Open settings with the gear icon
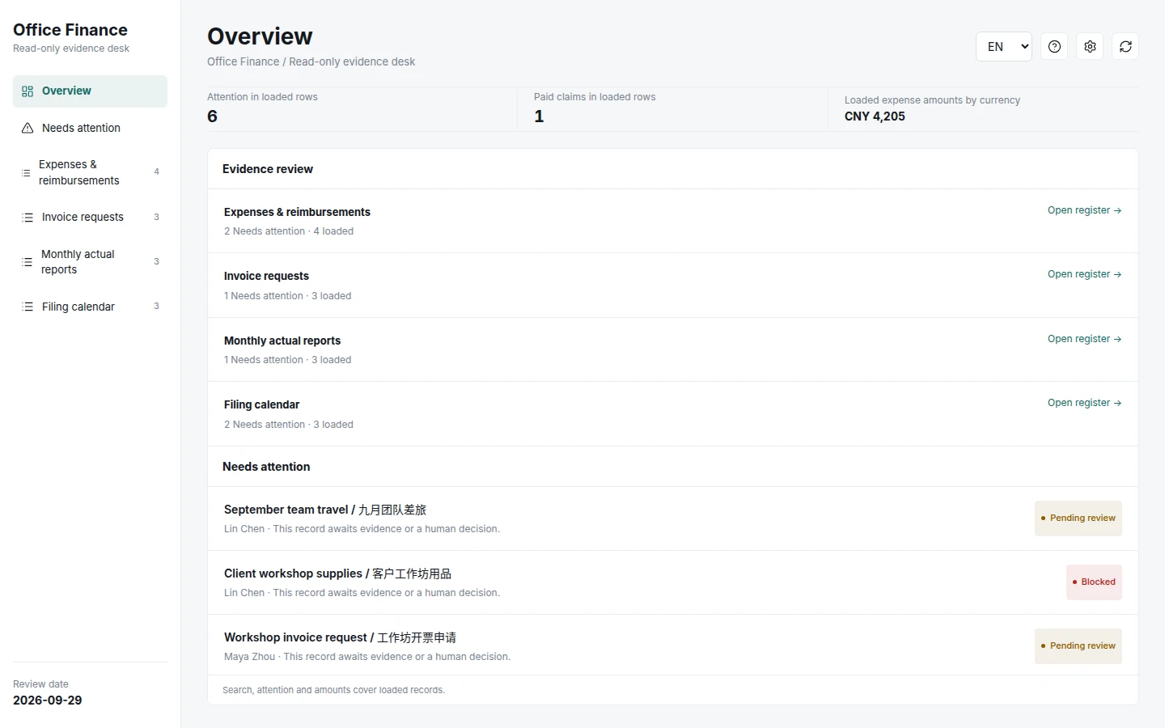Viewport: 1165px width, 728px height. pos(1090,47)
